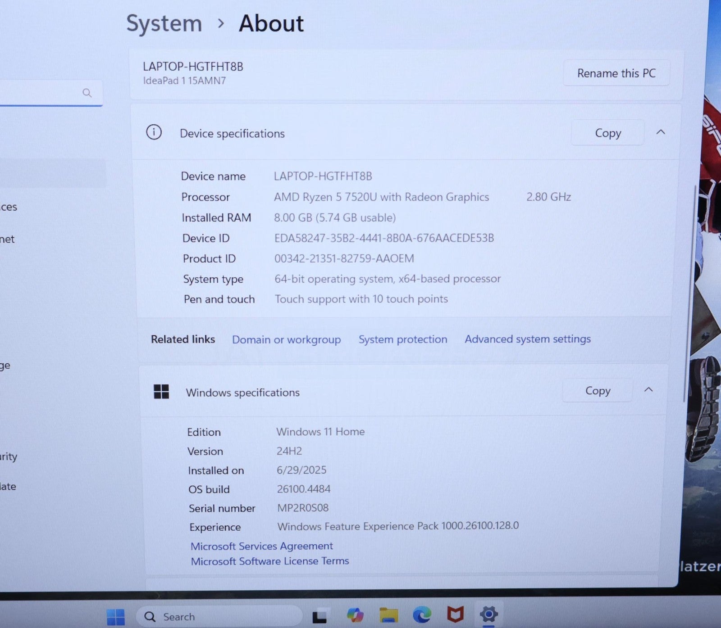This screenshot has width=721, height=628.
Task: Click the Device specifications info icon
Action: 154,132
